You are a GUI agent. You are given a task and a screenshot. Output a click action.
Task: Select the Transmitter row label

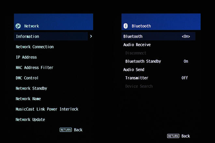(x=137, y=78)
